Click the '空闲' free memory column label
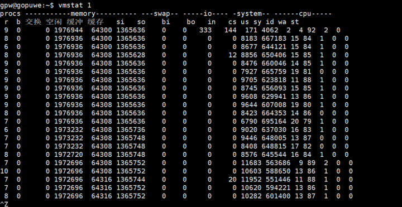The width and height of the screenshot is (402, 207). (x=54, y=22)
